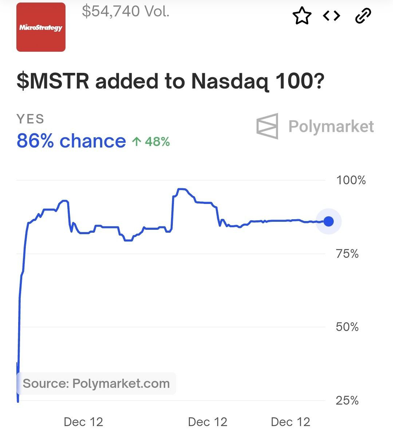Viewport: 393px width, 437px height.
Task: Click the last Dec 12 date label
Action: (291, 422)
